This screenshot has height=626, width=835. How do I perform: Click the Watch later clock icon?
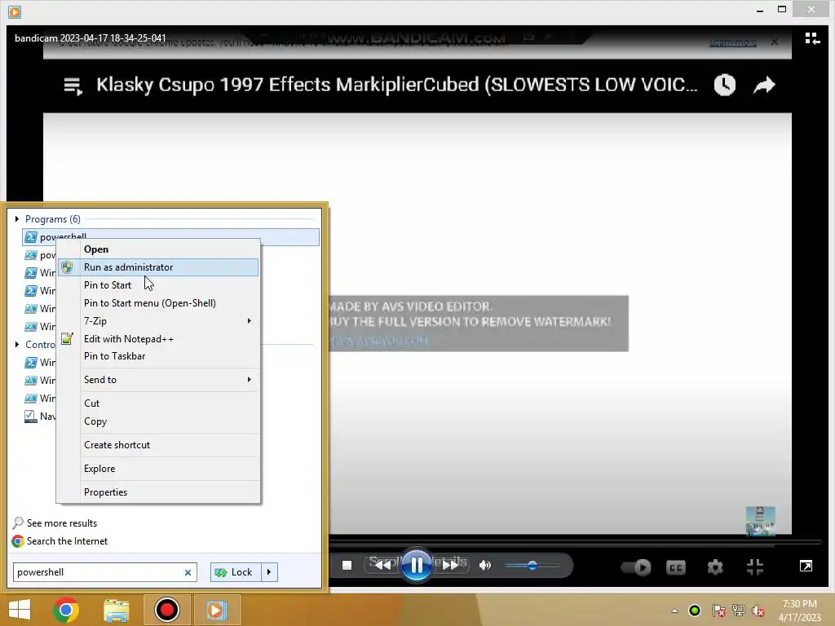pyautogui.click(x=725, y=85)
